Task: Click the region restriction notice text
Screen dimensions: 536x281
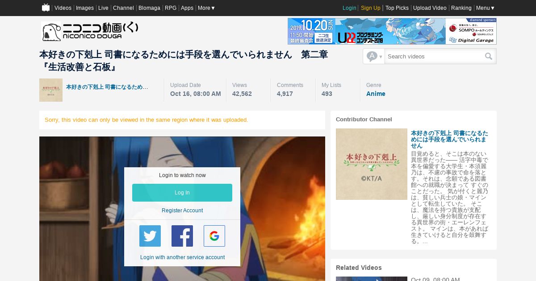Action: [x=147, y=120]
